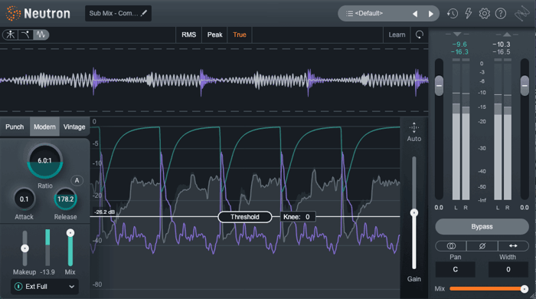Screen dimensions: 536x299
Task: Toggle sidechain Ext Full power button
Action: pyautogui.click(x=18, y=286)
